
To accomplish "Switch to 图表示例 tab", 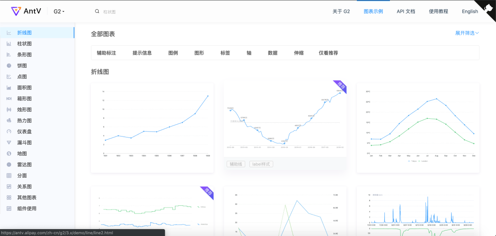I will click(373, 11).
